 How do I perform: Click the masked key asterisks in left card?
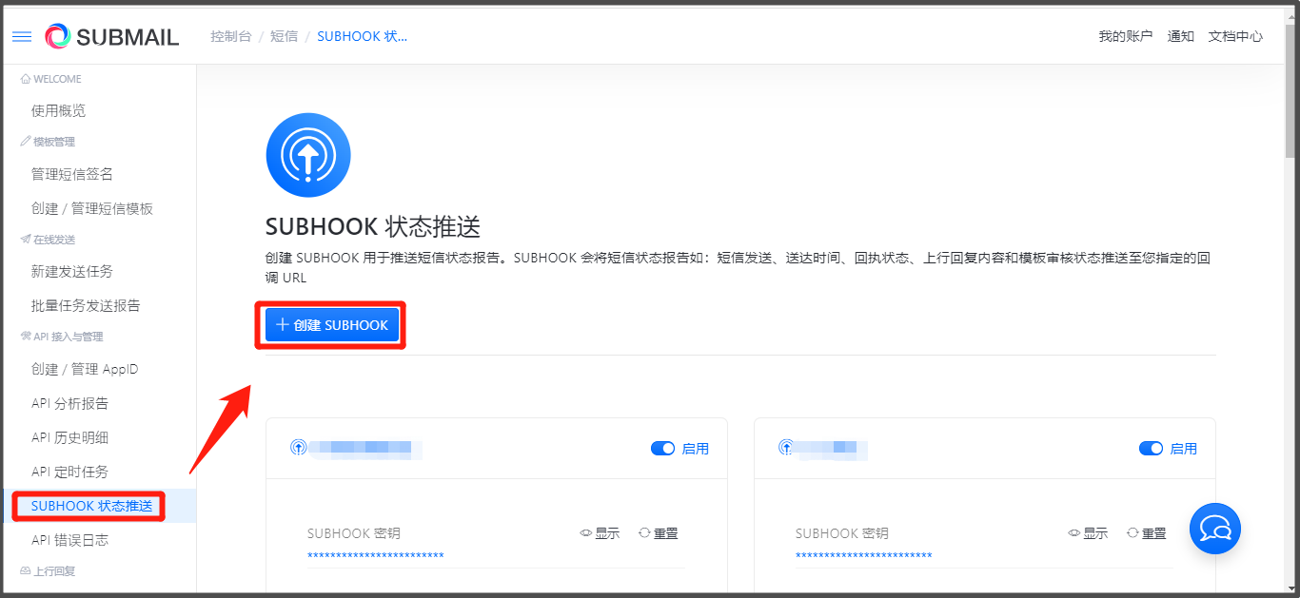coord(376,556)
